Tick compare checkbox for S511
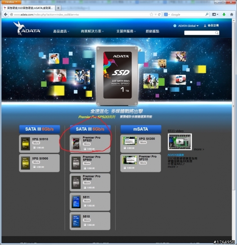Image resolution: width=237 pixels, height=245 pixels. [85, 205]
